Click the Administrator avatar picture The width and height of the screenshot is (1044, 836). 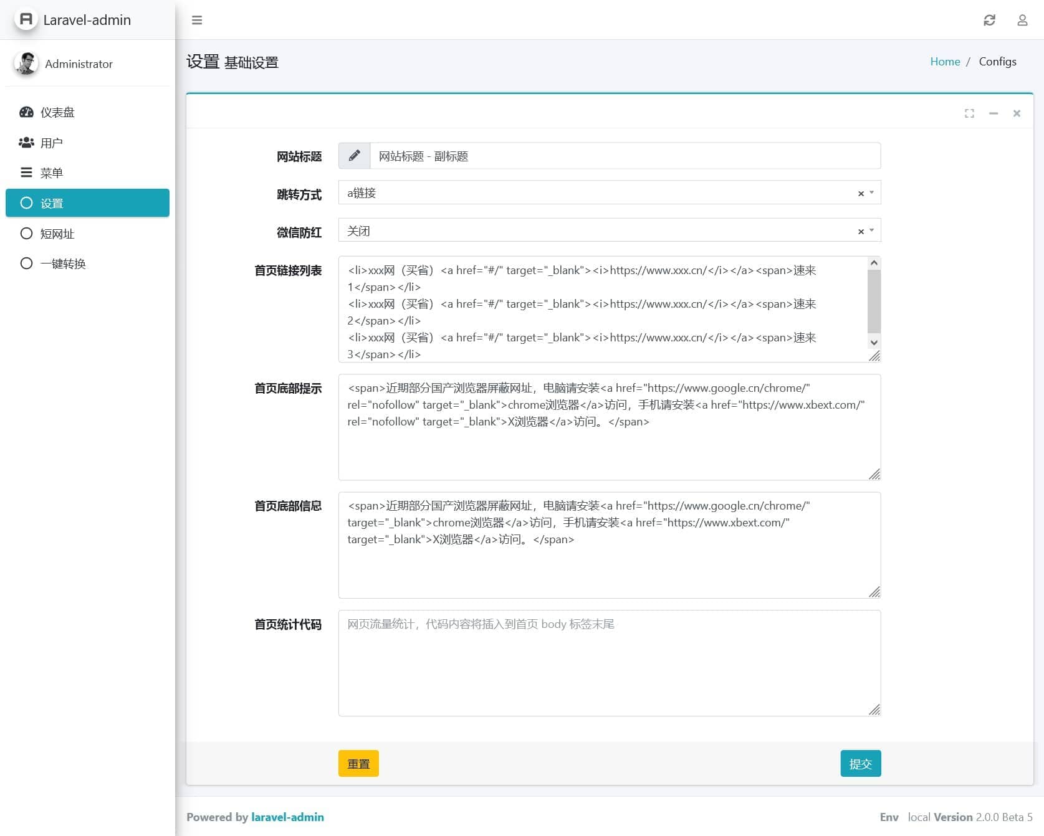tap(26, 64)
